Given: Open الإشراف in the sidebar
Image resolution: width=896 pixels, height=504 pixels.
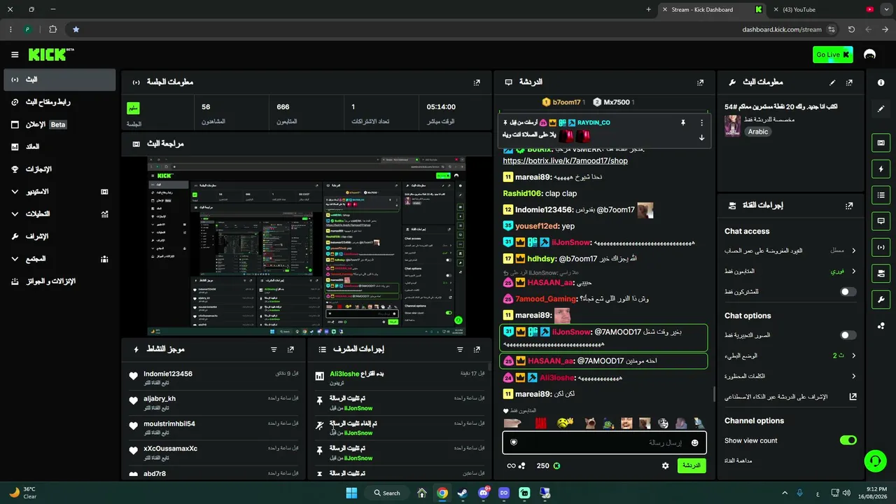Looking at the screenshot, I should click(x=59, y=237).
